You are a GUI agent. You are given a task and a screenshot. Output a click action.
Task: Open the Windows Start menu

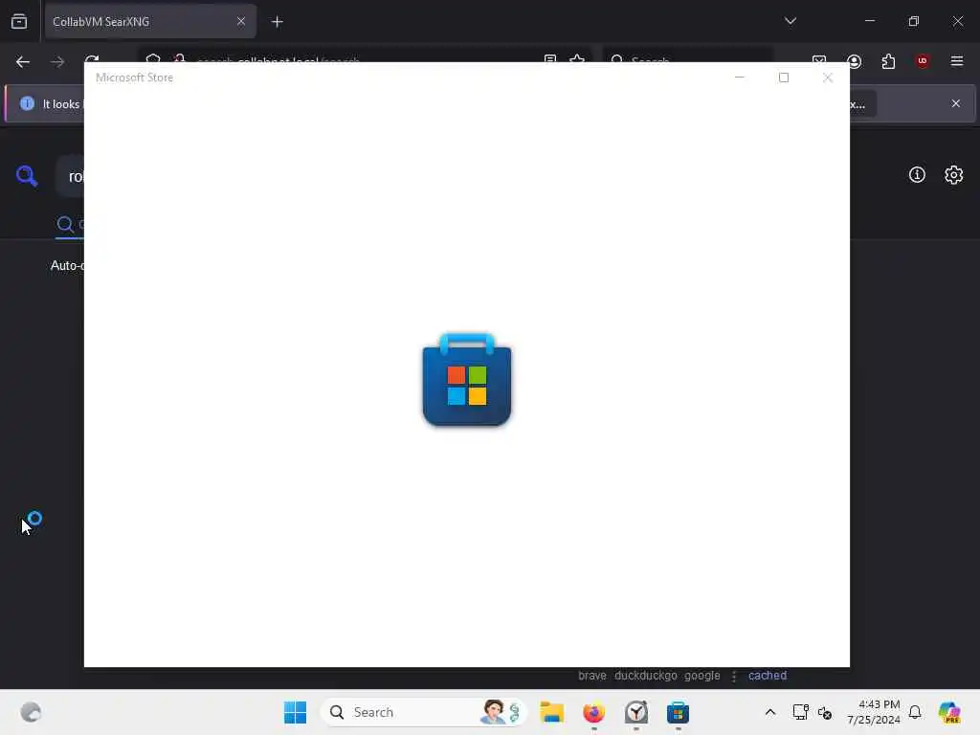(x=295, y=712)
